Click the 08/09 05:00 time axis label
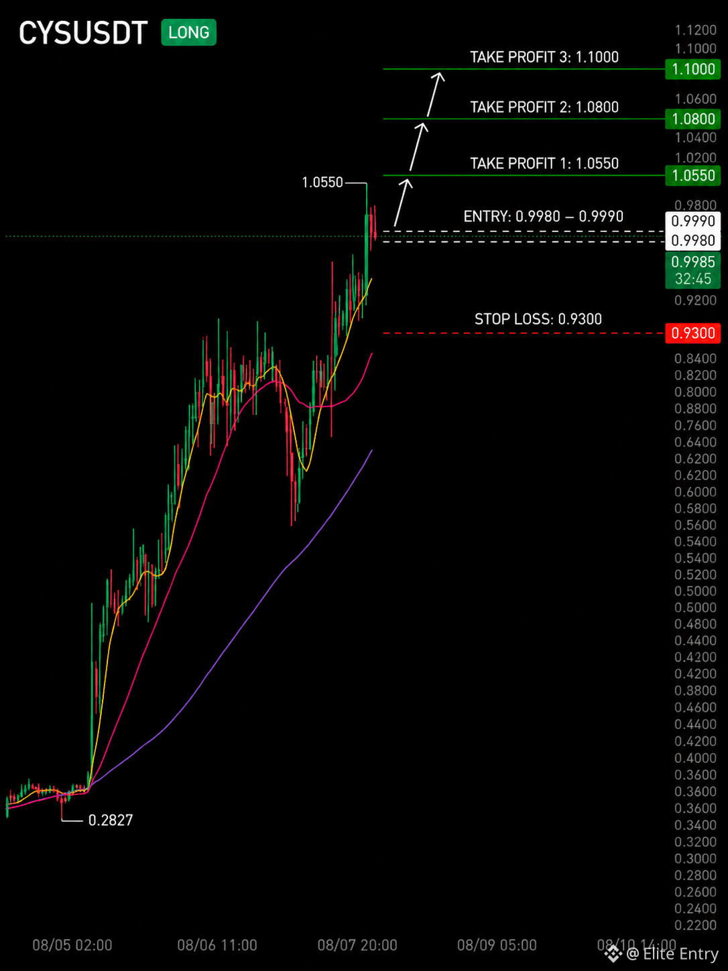 497,946
